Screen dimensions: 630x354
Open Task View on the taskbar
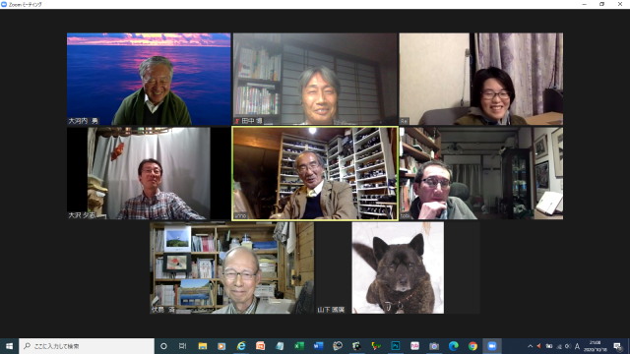point(182,346)
